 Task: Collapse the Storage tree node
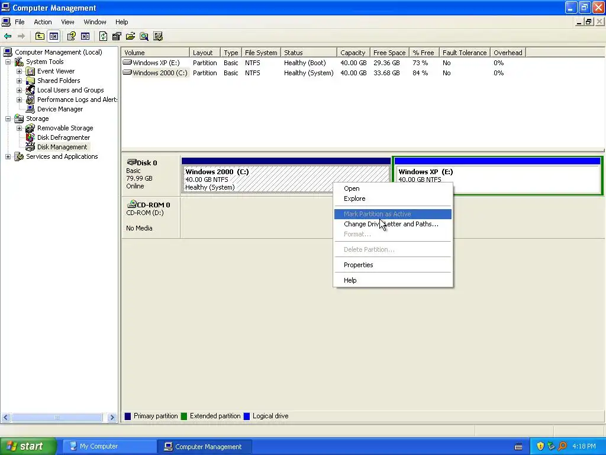click(x=8, y=118)
